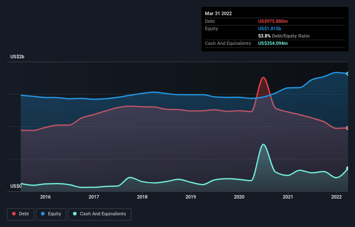Click the red Debt legend dot
355x227 pixels.
point(14,214)
